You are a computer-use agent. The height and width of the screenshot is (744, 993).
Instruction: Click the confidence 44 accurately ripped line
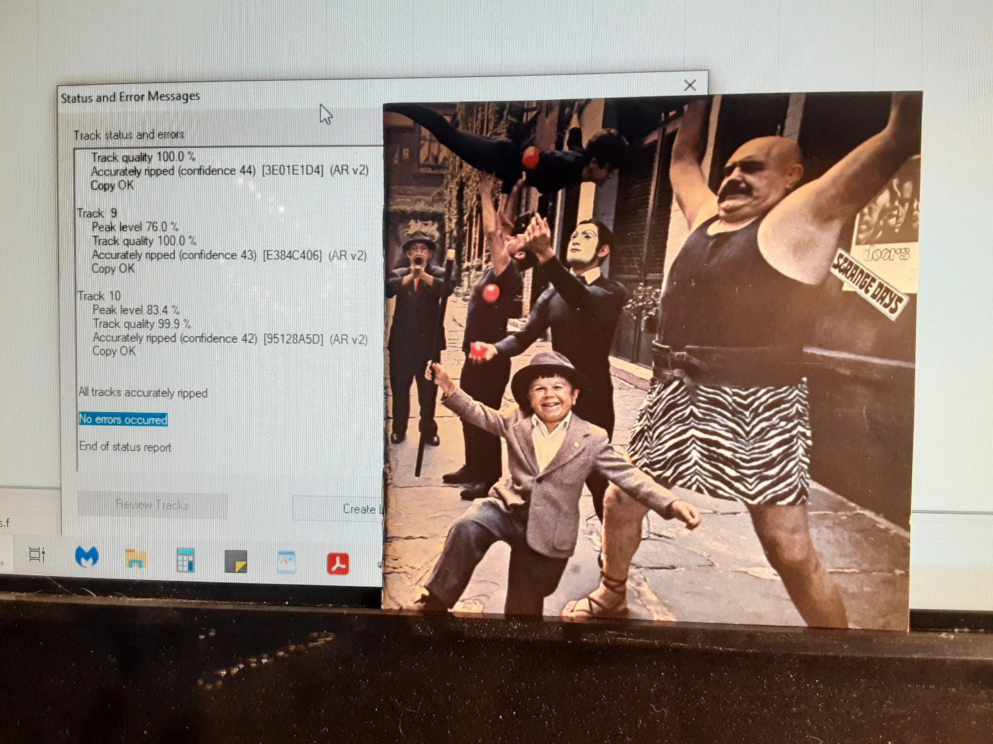[x=230, y=170]
